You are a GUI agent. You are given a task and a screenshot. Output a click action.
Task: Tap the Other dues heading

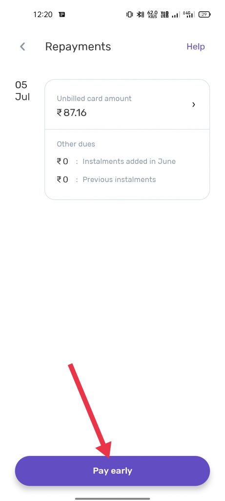pyautogui.click(x=76, y=144)
